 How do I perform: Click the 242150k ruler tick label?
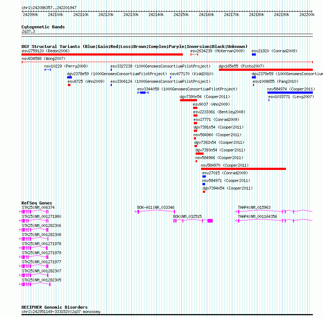point(181,15)
